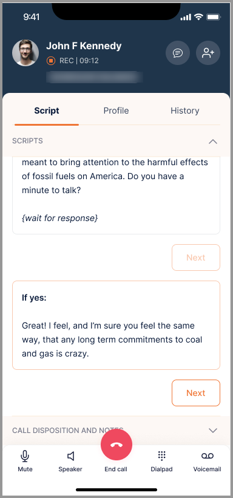Click the contact name John F Kennedy

tap(84, 46)
